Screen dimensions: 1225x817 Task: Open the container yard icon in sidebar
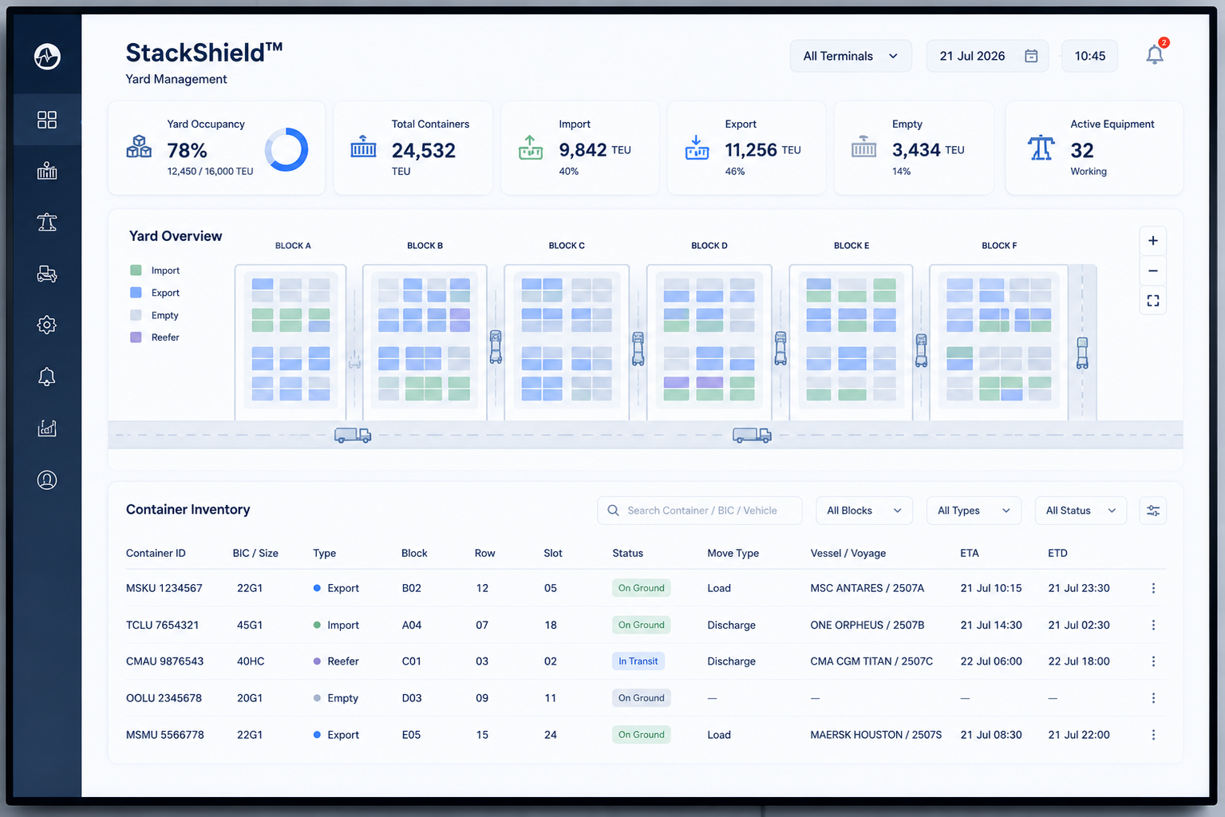pos(47,171)
